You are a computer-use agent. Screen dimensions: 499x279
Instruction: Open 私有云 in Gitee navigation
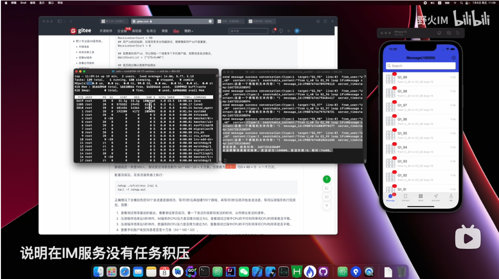pyautogui.click(x=151, y=31)
